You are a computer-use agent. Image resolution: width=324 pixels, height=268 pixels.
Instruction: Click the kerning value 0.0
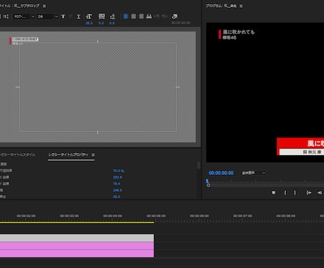point(101,23)
